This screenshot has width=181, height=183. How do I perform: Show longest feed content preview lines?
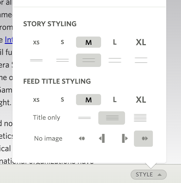(x=140, y=118)
